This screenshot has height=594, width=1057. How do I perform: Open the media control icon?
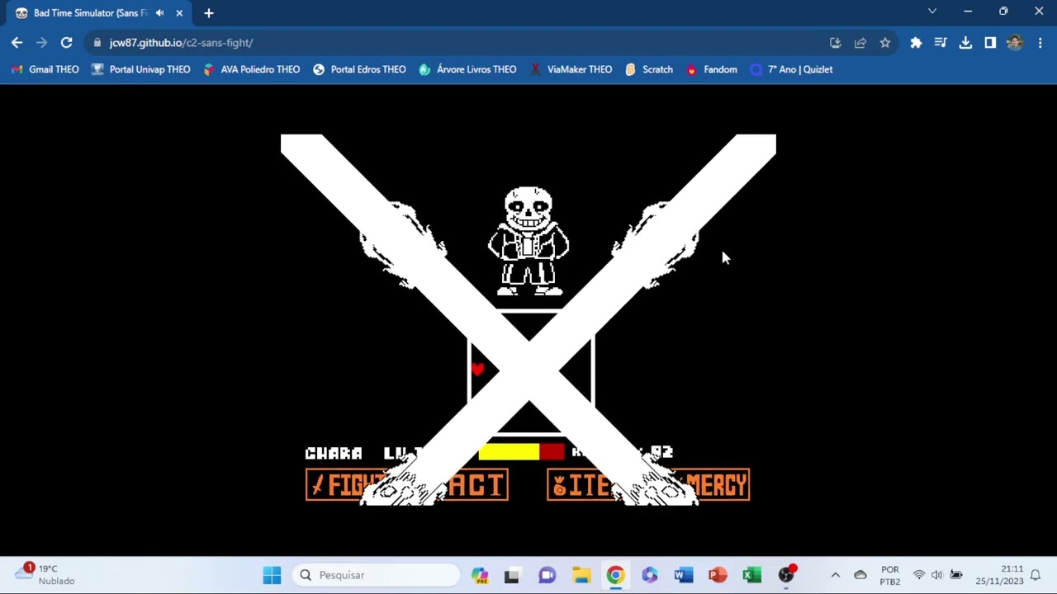coord(941,42)
